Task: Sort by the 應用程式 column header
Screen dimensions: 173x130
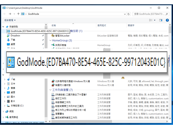Action: (x=101, y=25)
